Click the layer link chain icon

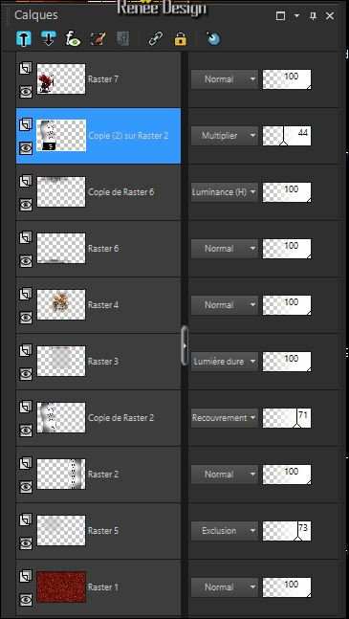coord(155,39)
